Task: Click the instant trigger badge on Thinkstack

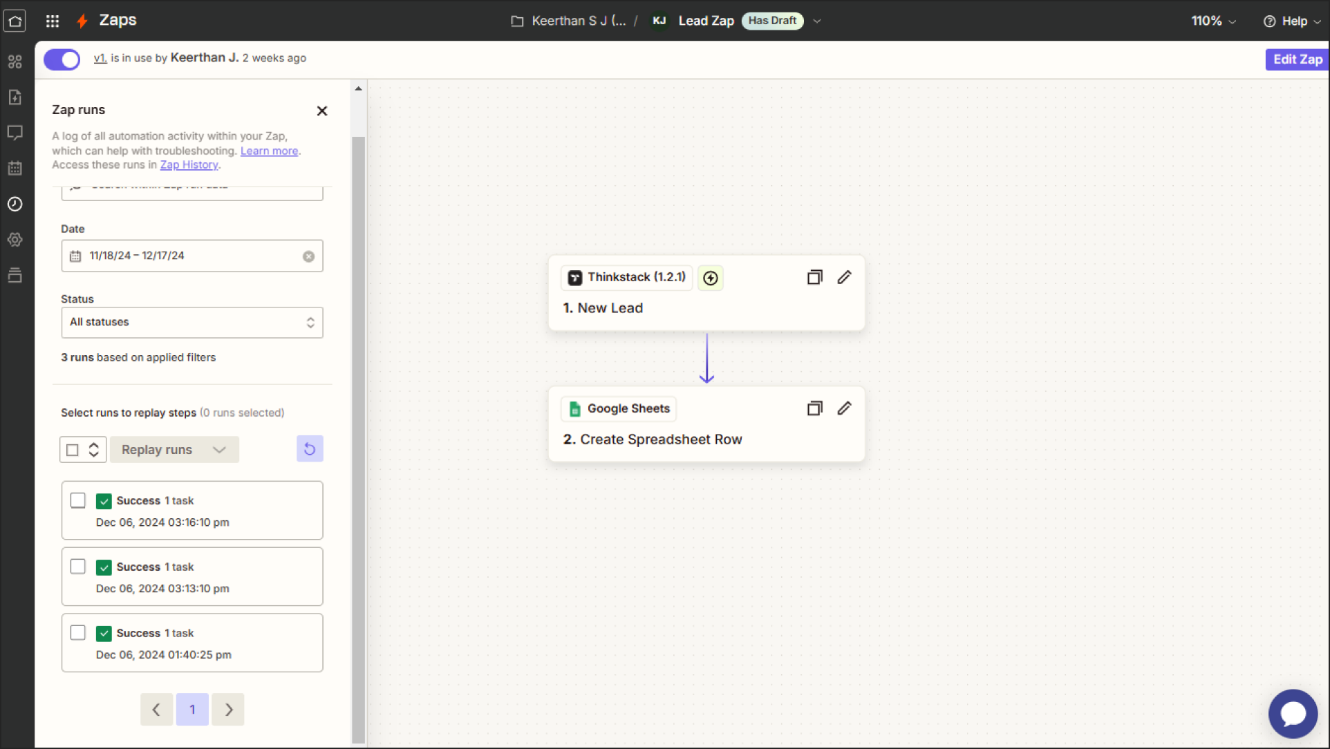Action: pyautogui.click(x=710, y=278)
